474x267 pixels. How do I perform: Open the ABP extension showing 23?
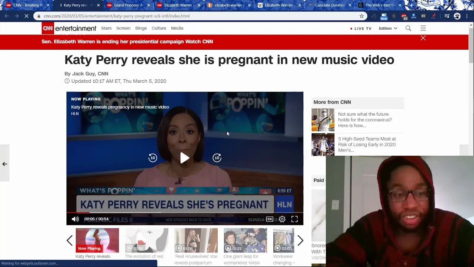click(x=404, y=16)
